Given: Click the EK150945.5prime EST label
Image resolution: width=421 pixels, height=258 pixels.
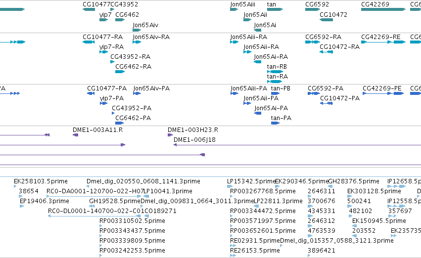Looking at the screenshot, I should click(x=379, y=221).
